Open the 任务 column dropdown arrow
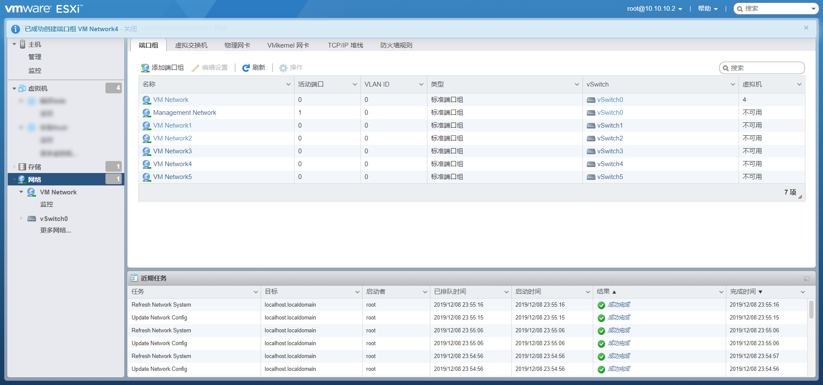 pos(256,292)
